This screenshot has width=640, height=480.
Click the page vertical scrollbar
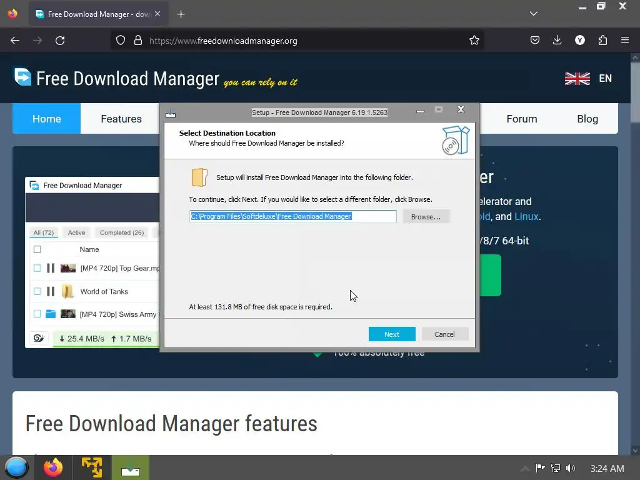(x=635, y=253)
